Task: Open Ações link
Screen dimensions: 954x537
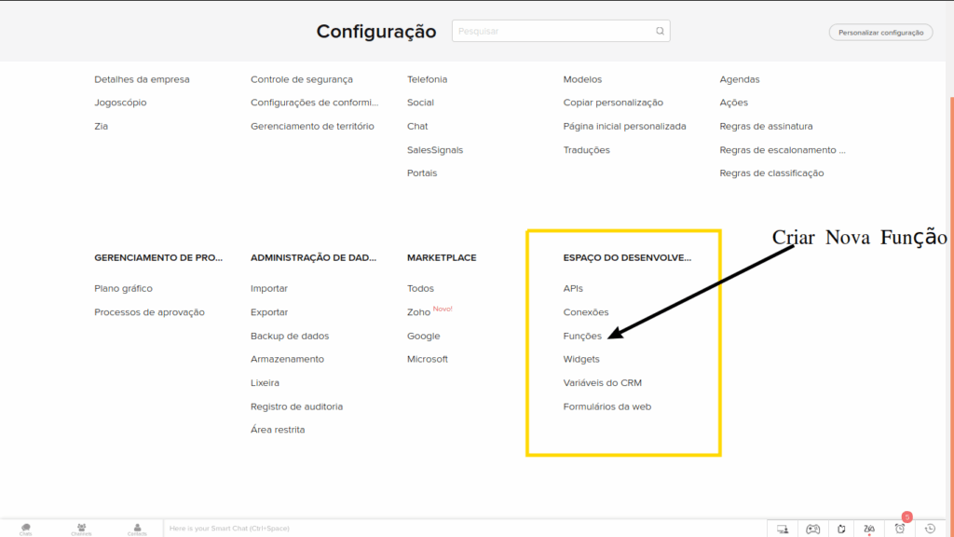Action: pos(734,103)
